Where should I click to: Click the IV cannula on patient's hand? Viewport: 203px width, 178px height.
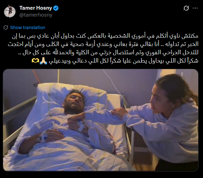43,138
